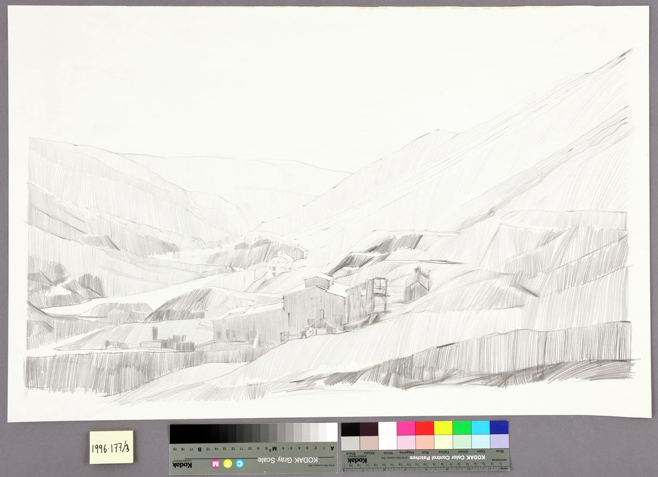The height and width of the screenshot is (477, 658).
Task: Choose the dark blue color patch
Action: [x=499, y=428]
